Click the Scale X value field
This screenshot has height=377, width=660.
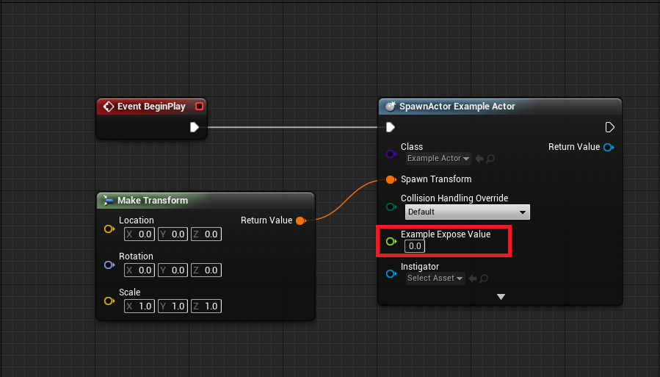139,306
